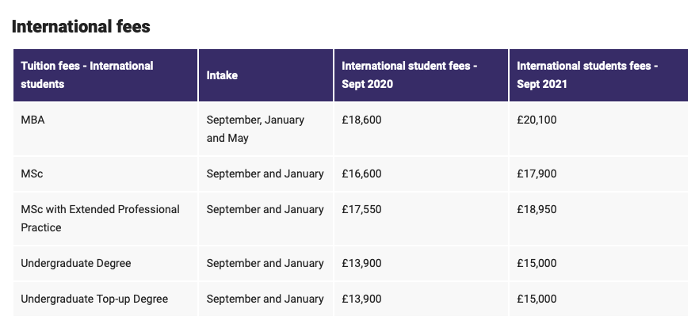Click the Tuition fees column header
699x328 pixels.
click(87, 74)
